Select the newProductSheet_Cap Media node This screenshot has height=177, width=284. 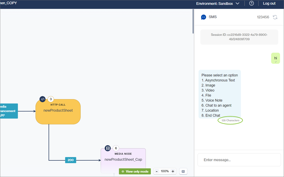123,160
